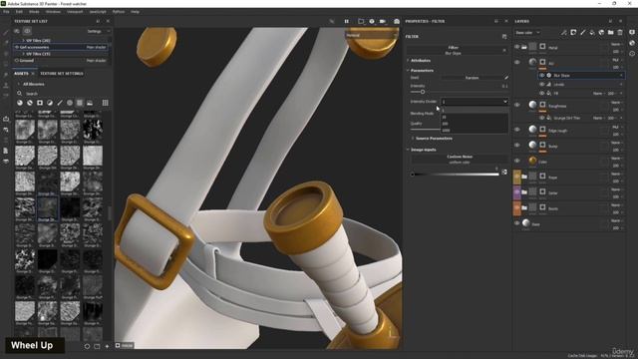Click the grid view icon in Assets

106,103
